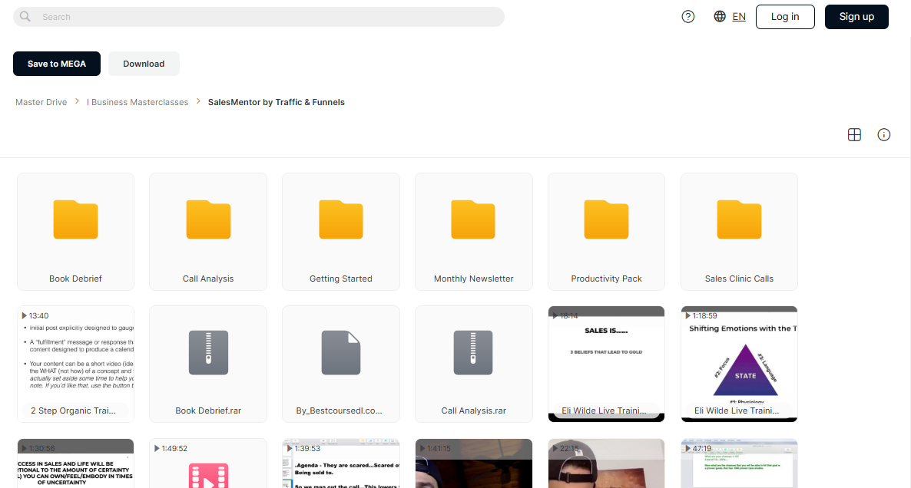
Task: Open the 1:30:56 video thumbnail
Action: pyautogui.click(x=75, y=463)
